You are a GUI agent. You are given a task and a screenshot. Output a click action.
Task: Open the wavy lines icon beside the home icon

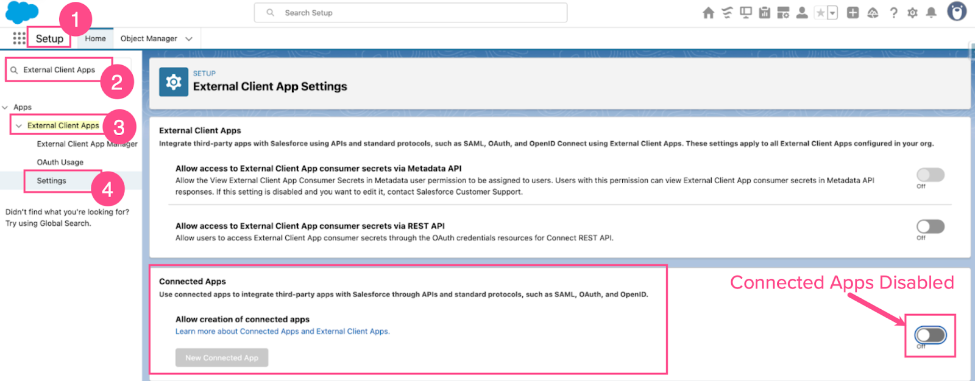click(x=727, y=13)
